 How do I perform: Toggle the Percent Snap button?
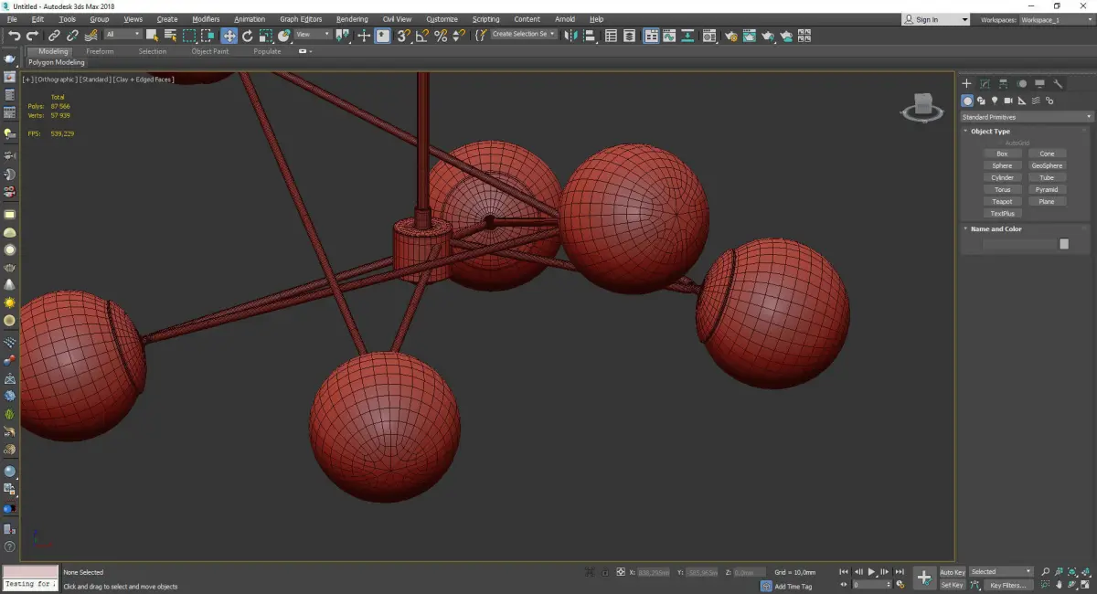click(441, 36)
